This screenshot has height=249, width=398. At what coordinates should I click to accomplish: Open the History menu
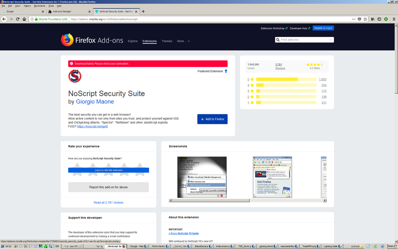(27, 6)
